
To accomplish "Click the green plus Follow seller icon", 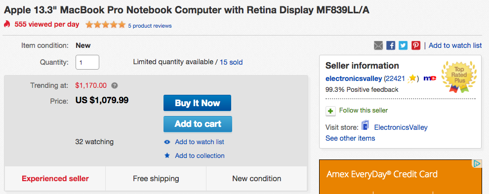I will point(330,111).
